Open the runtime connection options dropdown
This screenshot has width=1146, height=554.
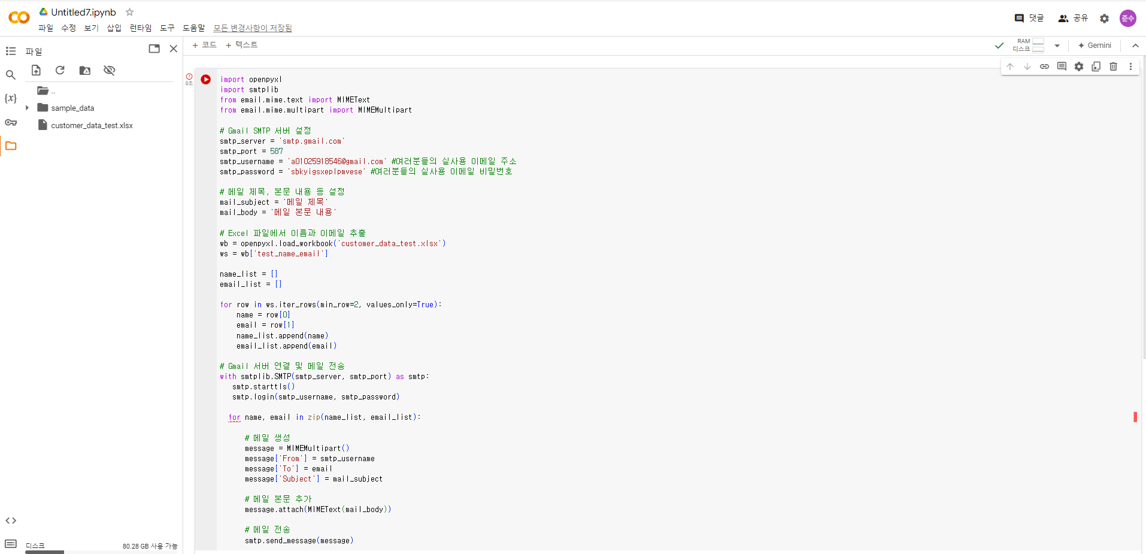(x=1057, y=46)
